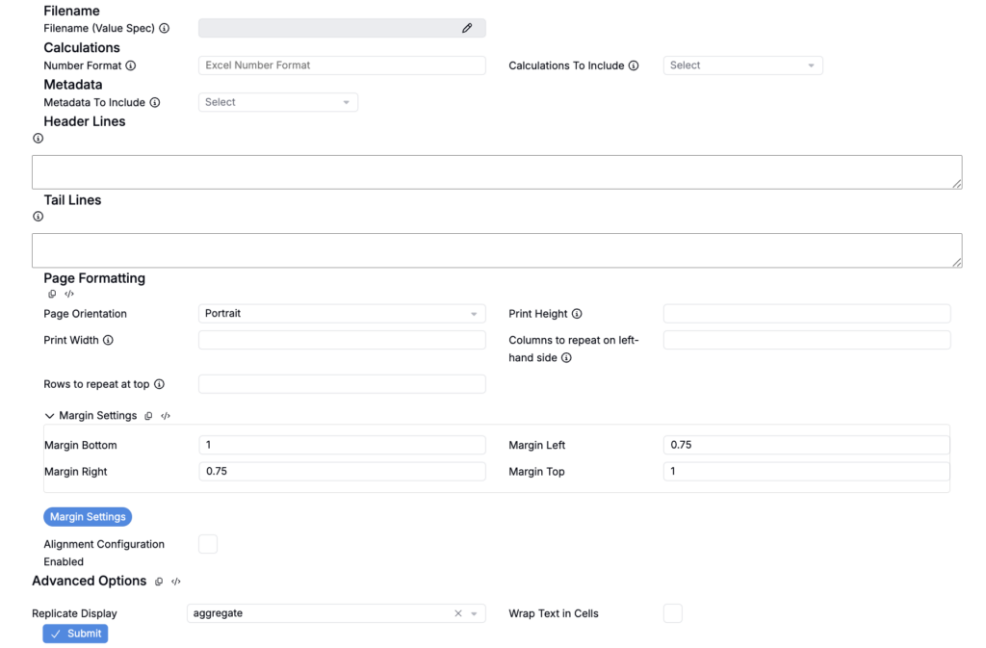Click the Submit button

click(75, 634)
